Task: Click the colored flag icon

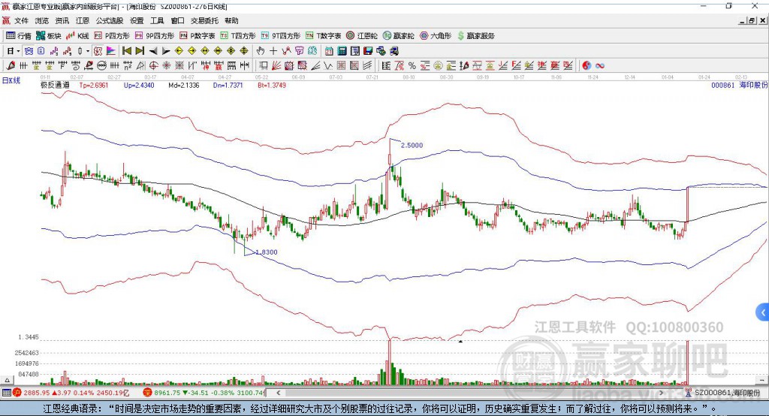Action: (111, 51)
